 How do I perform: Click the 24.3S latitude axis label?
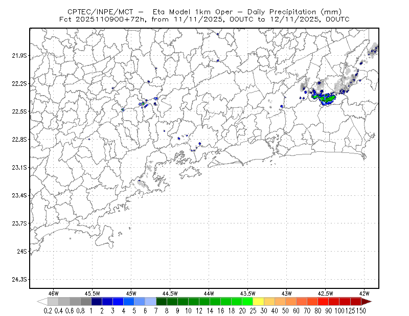pos(19,279)
